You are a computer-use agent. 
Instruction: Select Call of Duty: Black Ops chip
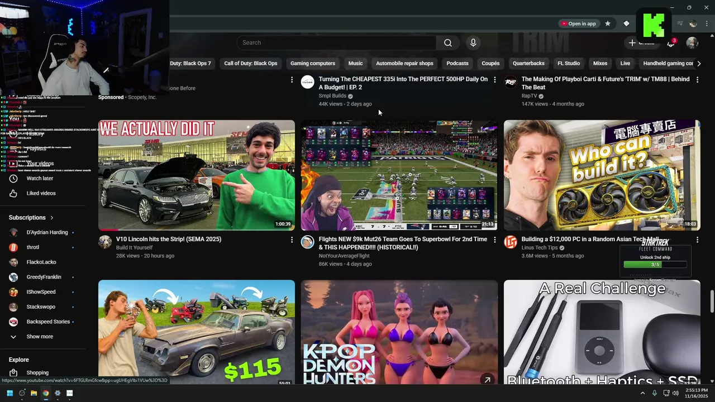pos(251,64)
